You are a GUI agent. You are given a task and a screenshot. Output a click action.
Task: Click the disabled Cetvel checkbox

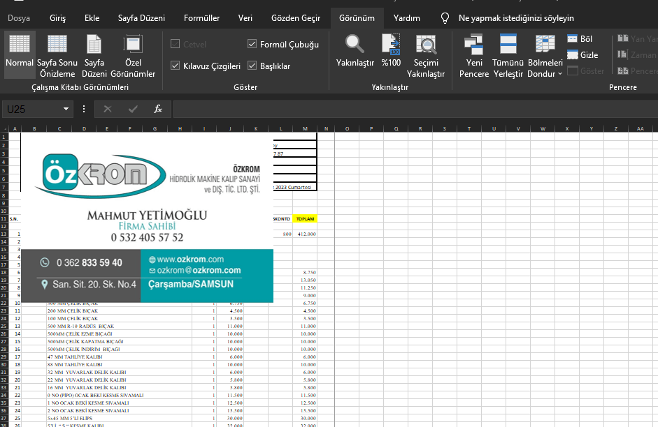(x=175, y=43)
